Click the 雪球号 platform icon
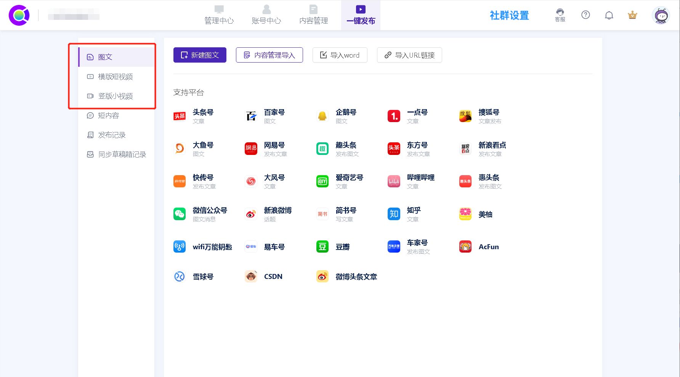Screen dimensions: 680x377 [180, 276]
